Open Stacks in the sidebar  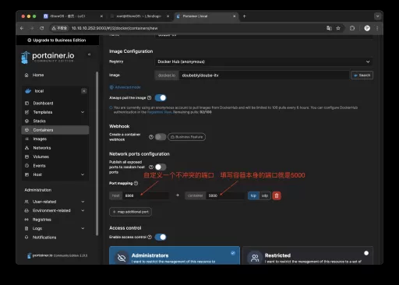[55, 121]
